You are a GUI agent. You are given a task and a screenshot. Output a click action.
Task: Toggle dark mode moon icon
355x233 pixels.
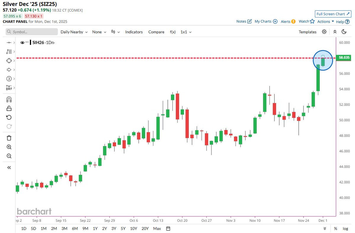[x=344, y=32]
